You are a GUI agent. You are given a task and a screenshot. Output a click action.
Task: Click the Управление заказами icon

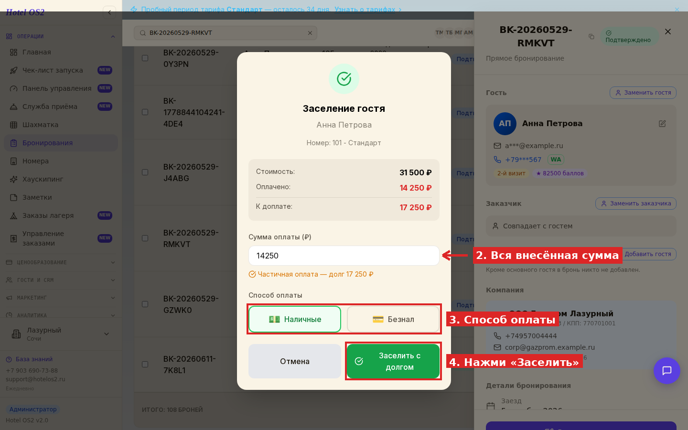pyautogui.click(x=13, y=238)
